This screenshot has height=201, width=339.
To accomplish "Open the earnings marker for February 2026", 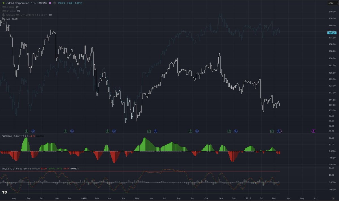I will click(272, 131).
